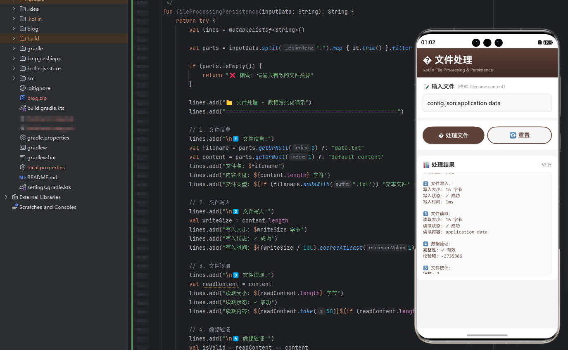Open README.md from project tree

coord(42,177)
